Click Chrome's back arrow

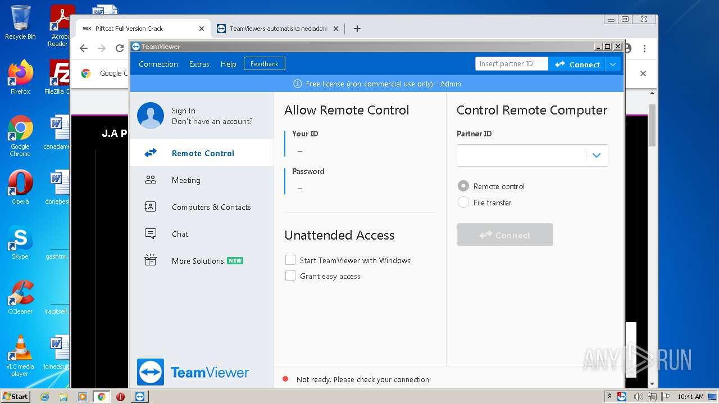click(x=84, y=48)
